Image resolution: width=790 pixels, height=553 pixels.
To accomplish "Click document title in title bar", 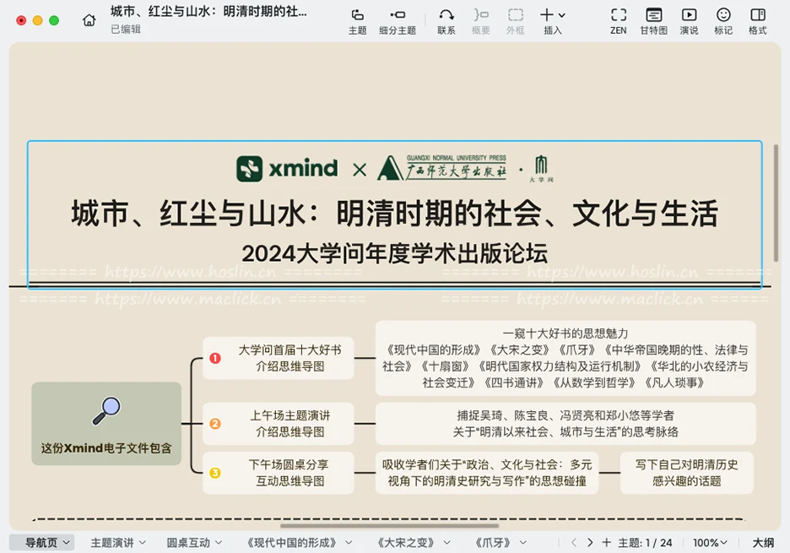I will [x=208, y=11].
